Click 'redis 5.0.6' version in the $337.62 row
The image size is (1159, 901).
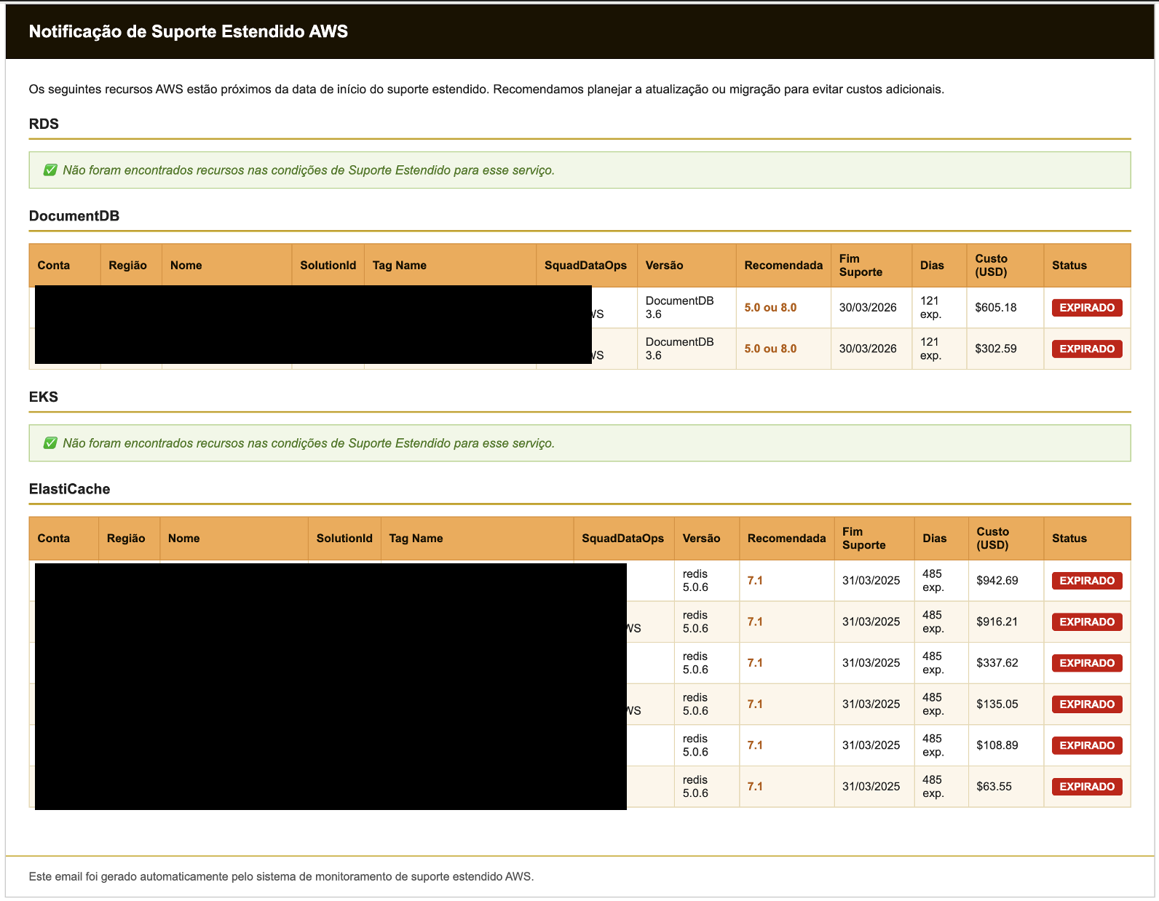696,663
